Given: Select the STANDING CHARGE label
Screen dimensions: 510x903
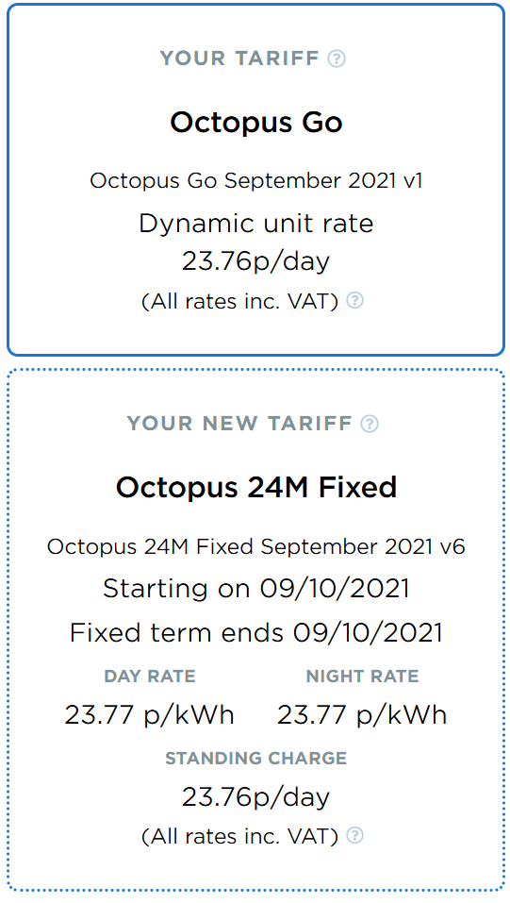Looking at the screenshot, I should [x=256, y=759].
